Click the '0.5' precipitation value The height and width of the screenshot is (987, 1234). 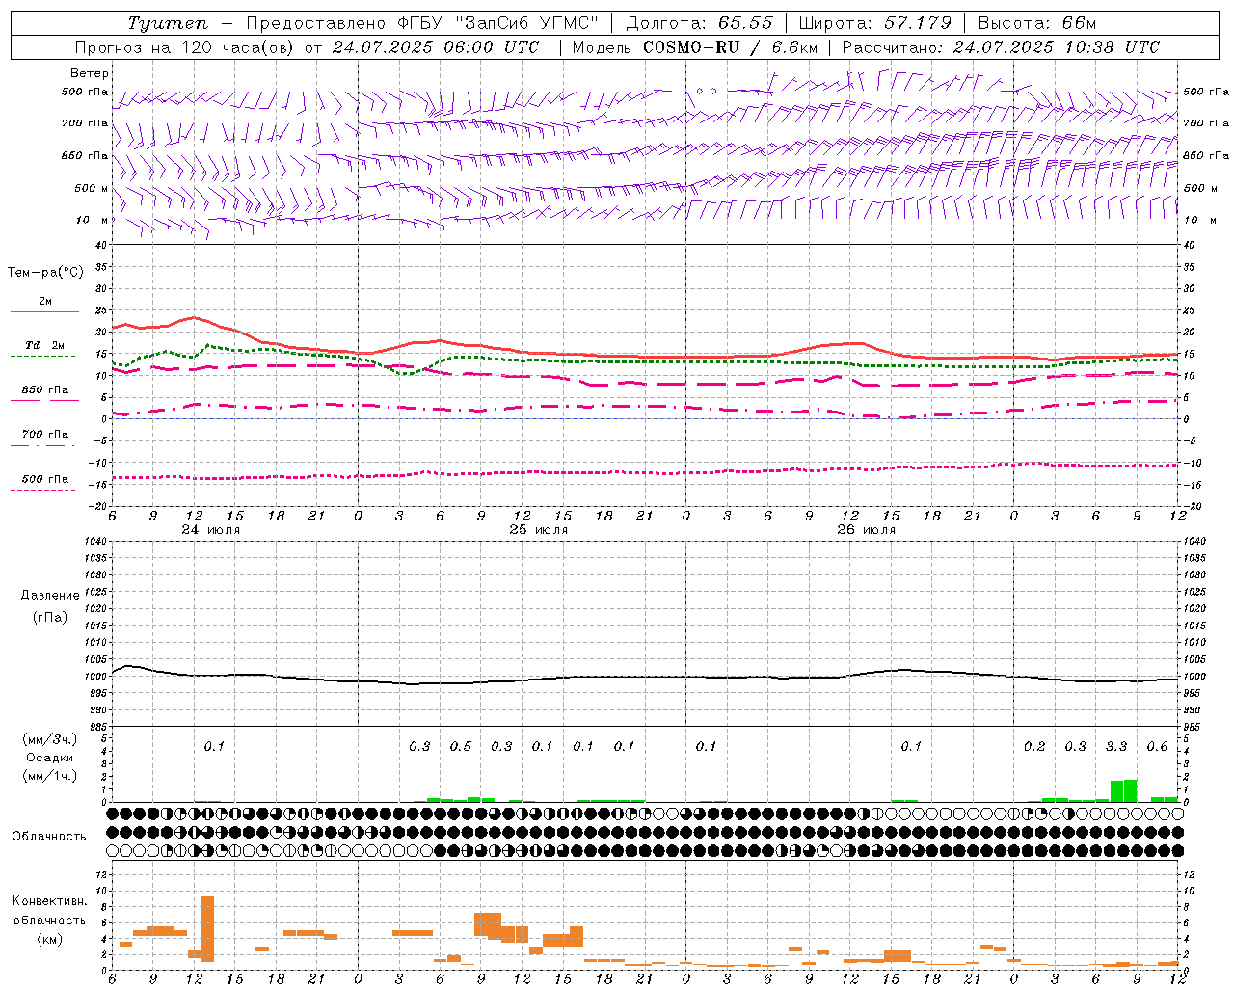pyautogui.click(x=461, y=746)
